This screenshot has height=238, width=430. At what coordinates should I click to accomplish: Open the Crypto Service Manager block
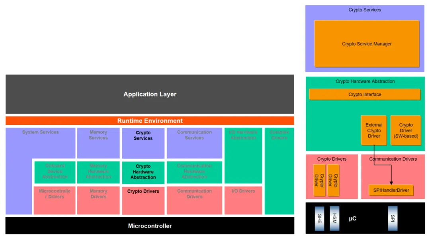pyautogui.click(x=366, y=44)
